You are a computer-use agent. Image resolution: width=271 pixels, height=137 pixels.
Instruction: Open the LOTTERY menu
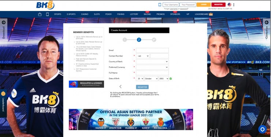click(134, 14)
